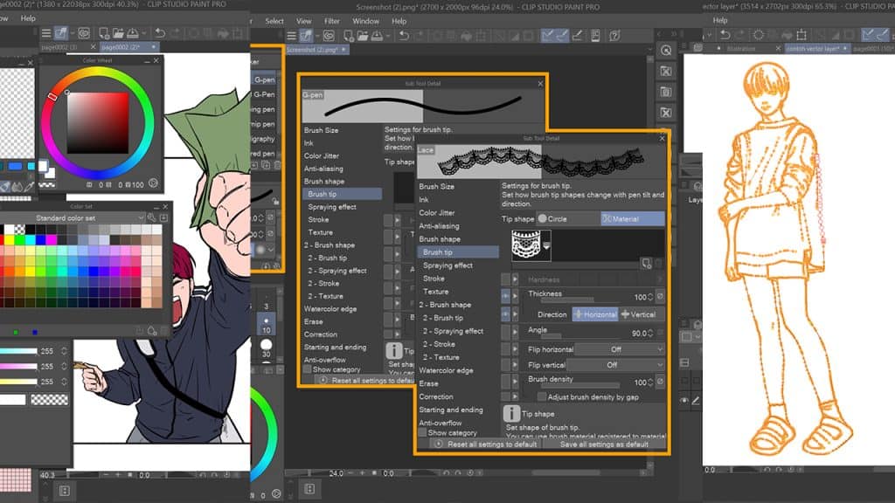
Task: Click Save all settings as default
Action: pyautogui.click(x=604, y=444)
